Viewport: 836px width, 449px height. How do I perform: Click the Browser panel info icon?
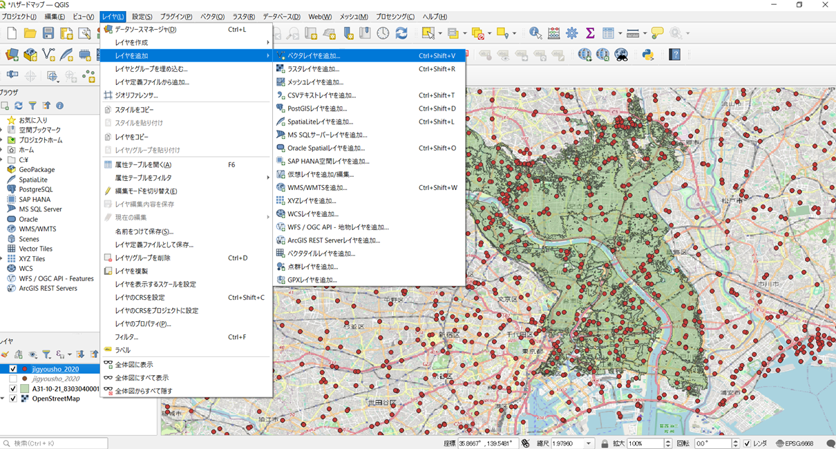60,106
